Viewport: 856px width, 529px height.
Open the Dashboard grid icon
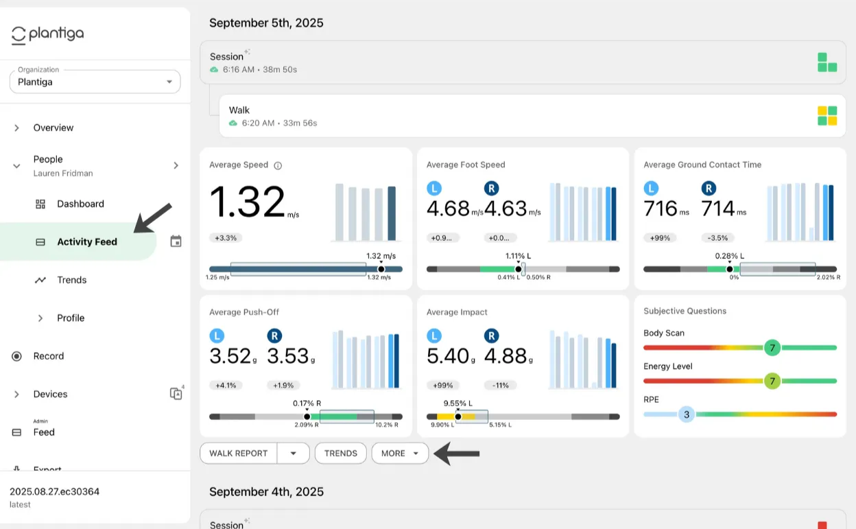(40, 204)
